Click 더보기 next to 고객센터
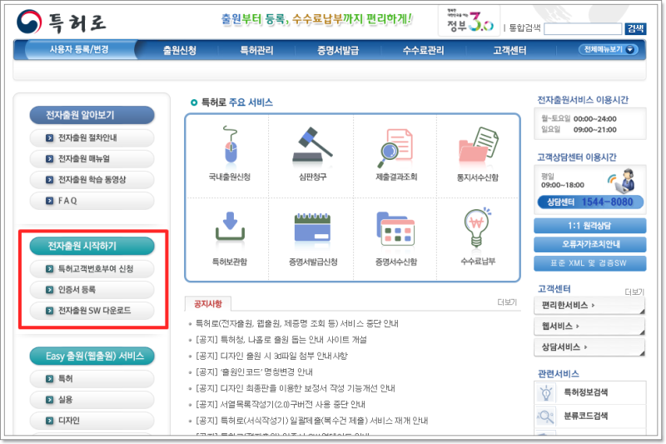Viewport: 666px width, 444px height. (634, 292)
